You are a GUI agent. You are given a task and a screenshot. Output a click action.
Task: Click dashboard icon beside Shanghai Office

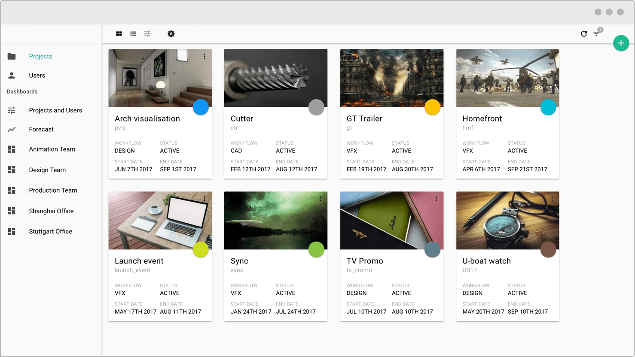pyautogui.click(x=12, y=211)
